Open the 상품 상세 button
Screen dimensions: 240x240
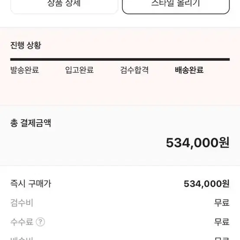[x=64, y=6]
